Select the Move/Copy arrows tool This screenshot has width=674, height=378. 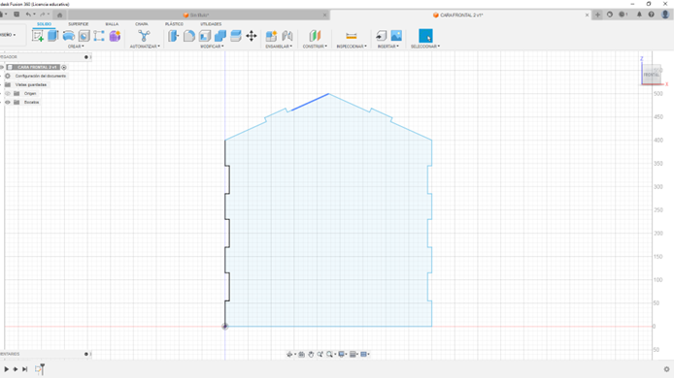(252, 36)
